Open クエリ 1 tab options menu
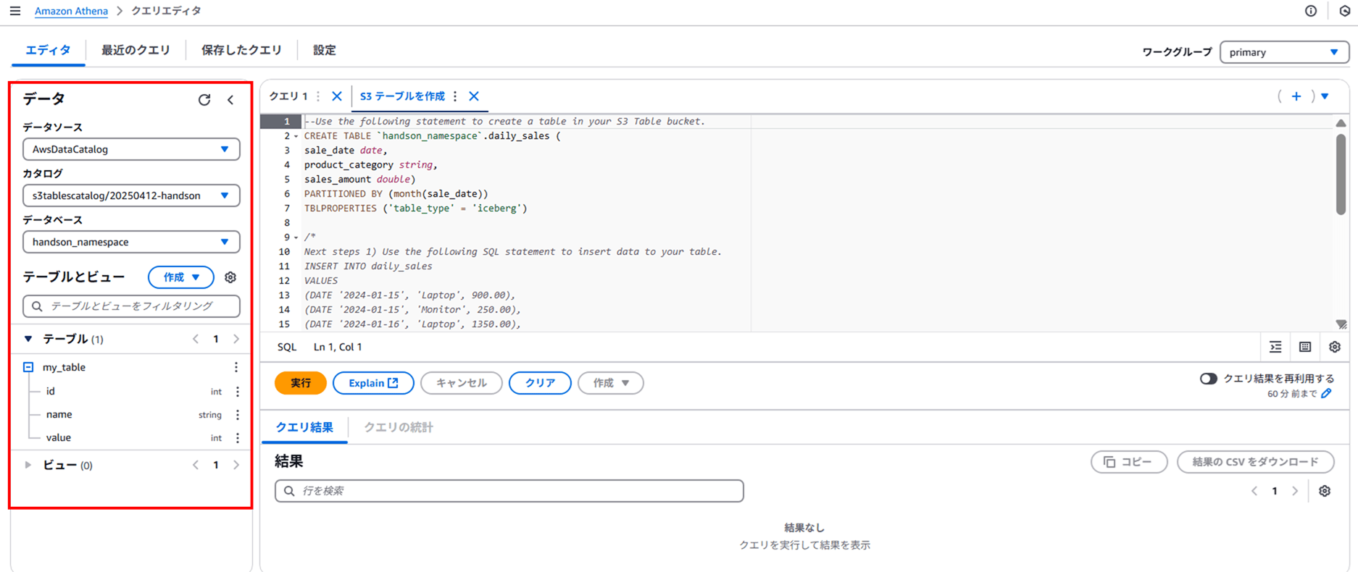Image resolution: width=1358 pixels, height=572 pixels. tap(318, 96)
